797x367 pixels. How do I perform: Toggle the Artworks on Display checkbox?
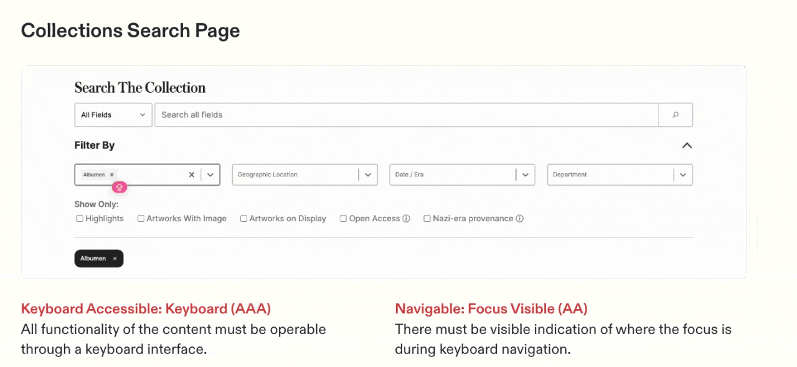[x=243, y=219]
